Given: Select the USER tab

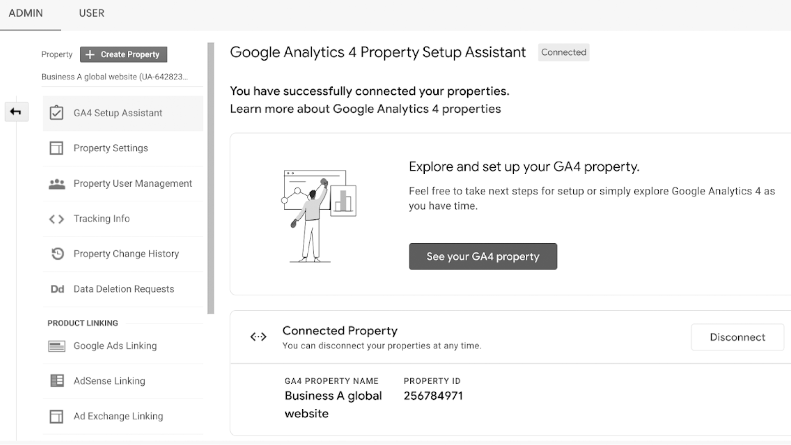Looking at the screenshot, I should [x=92, y=12].
